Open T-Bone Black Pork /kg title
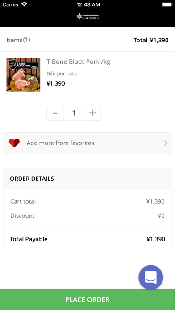Viewport: 175px width, 310px height. click(78, 61)
